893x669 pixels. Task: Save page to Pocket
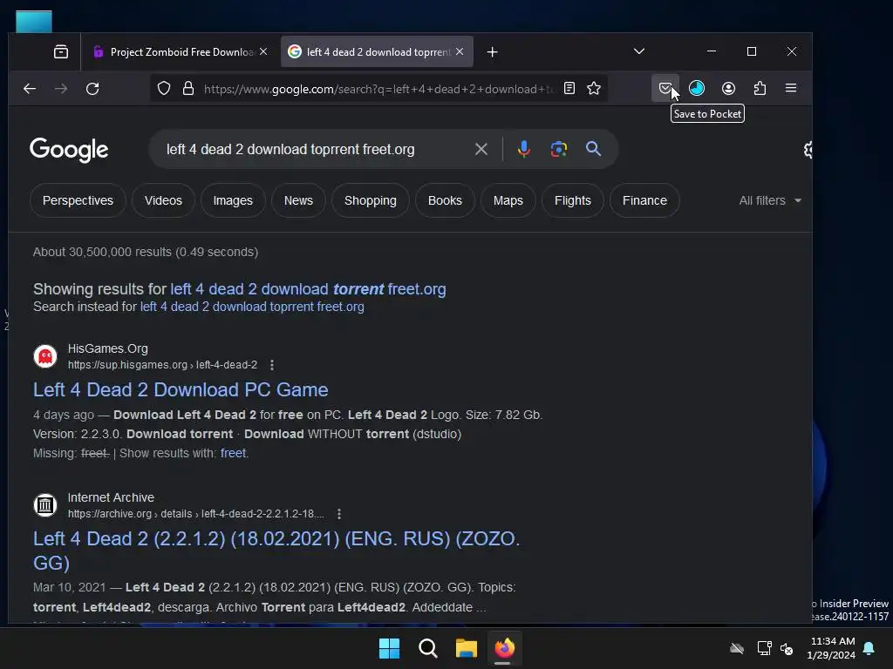[665, 88]
